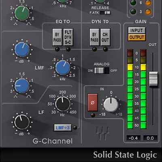Click the G-Channel plugin name label
The height and width of the screenshot is (162, 162).
point(53,141)
